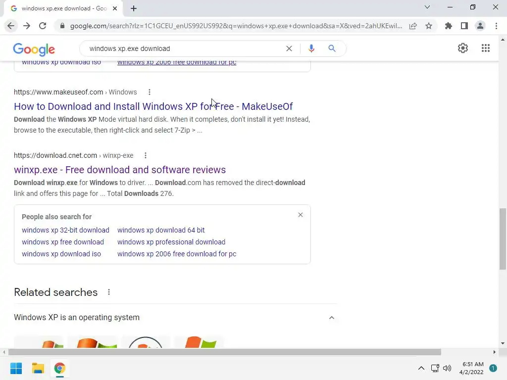Collapse Windows XP is an operating system section
The image size is (507, 380).
(x=331, y=318)
